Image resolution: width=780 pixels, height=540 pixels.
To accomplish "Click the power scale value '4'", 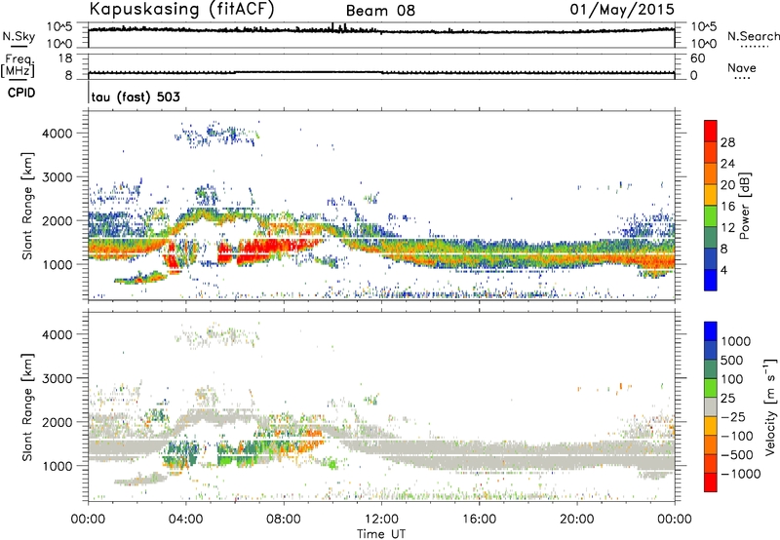I will pos(723,270).
